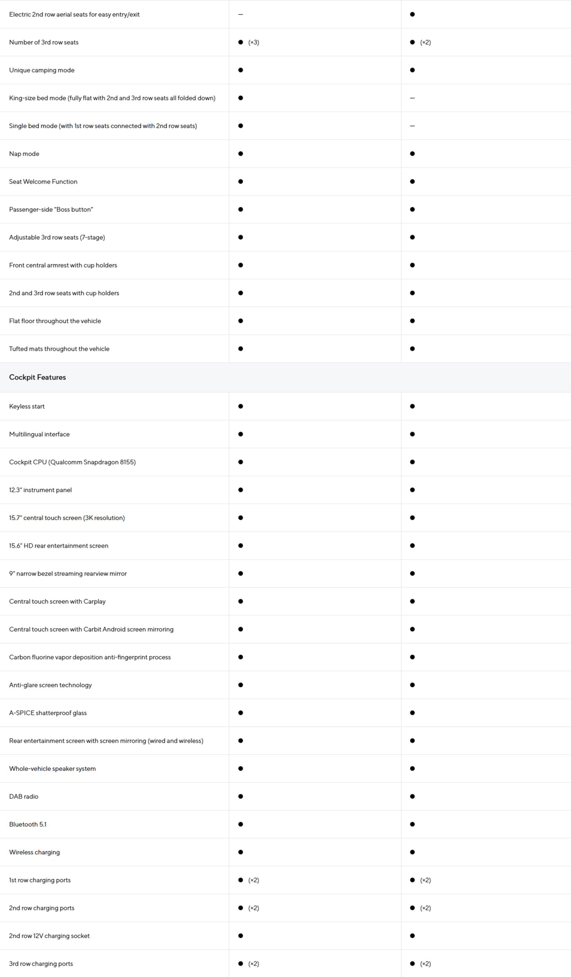
Task: Click the second-column dot for DAB radio
Action: [x=413, y=796]
